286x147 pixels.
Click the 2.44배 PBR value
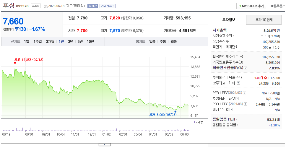(x=260, y=104)
